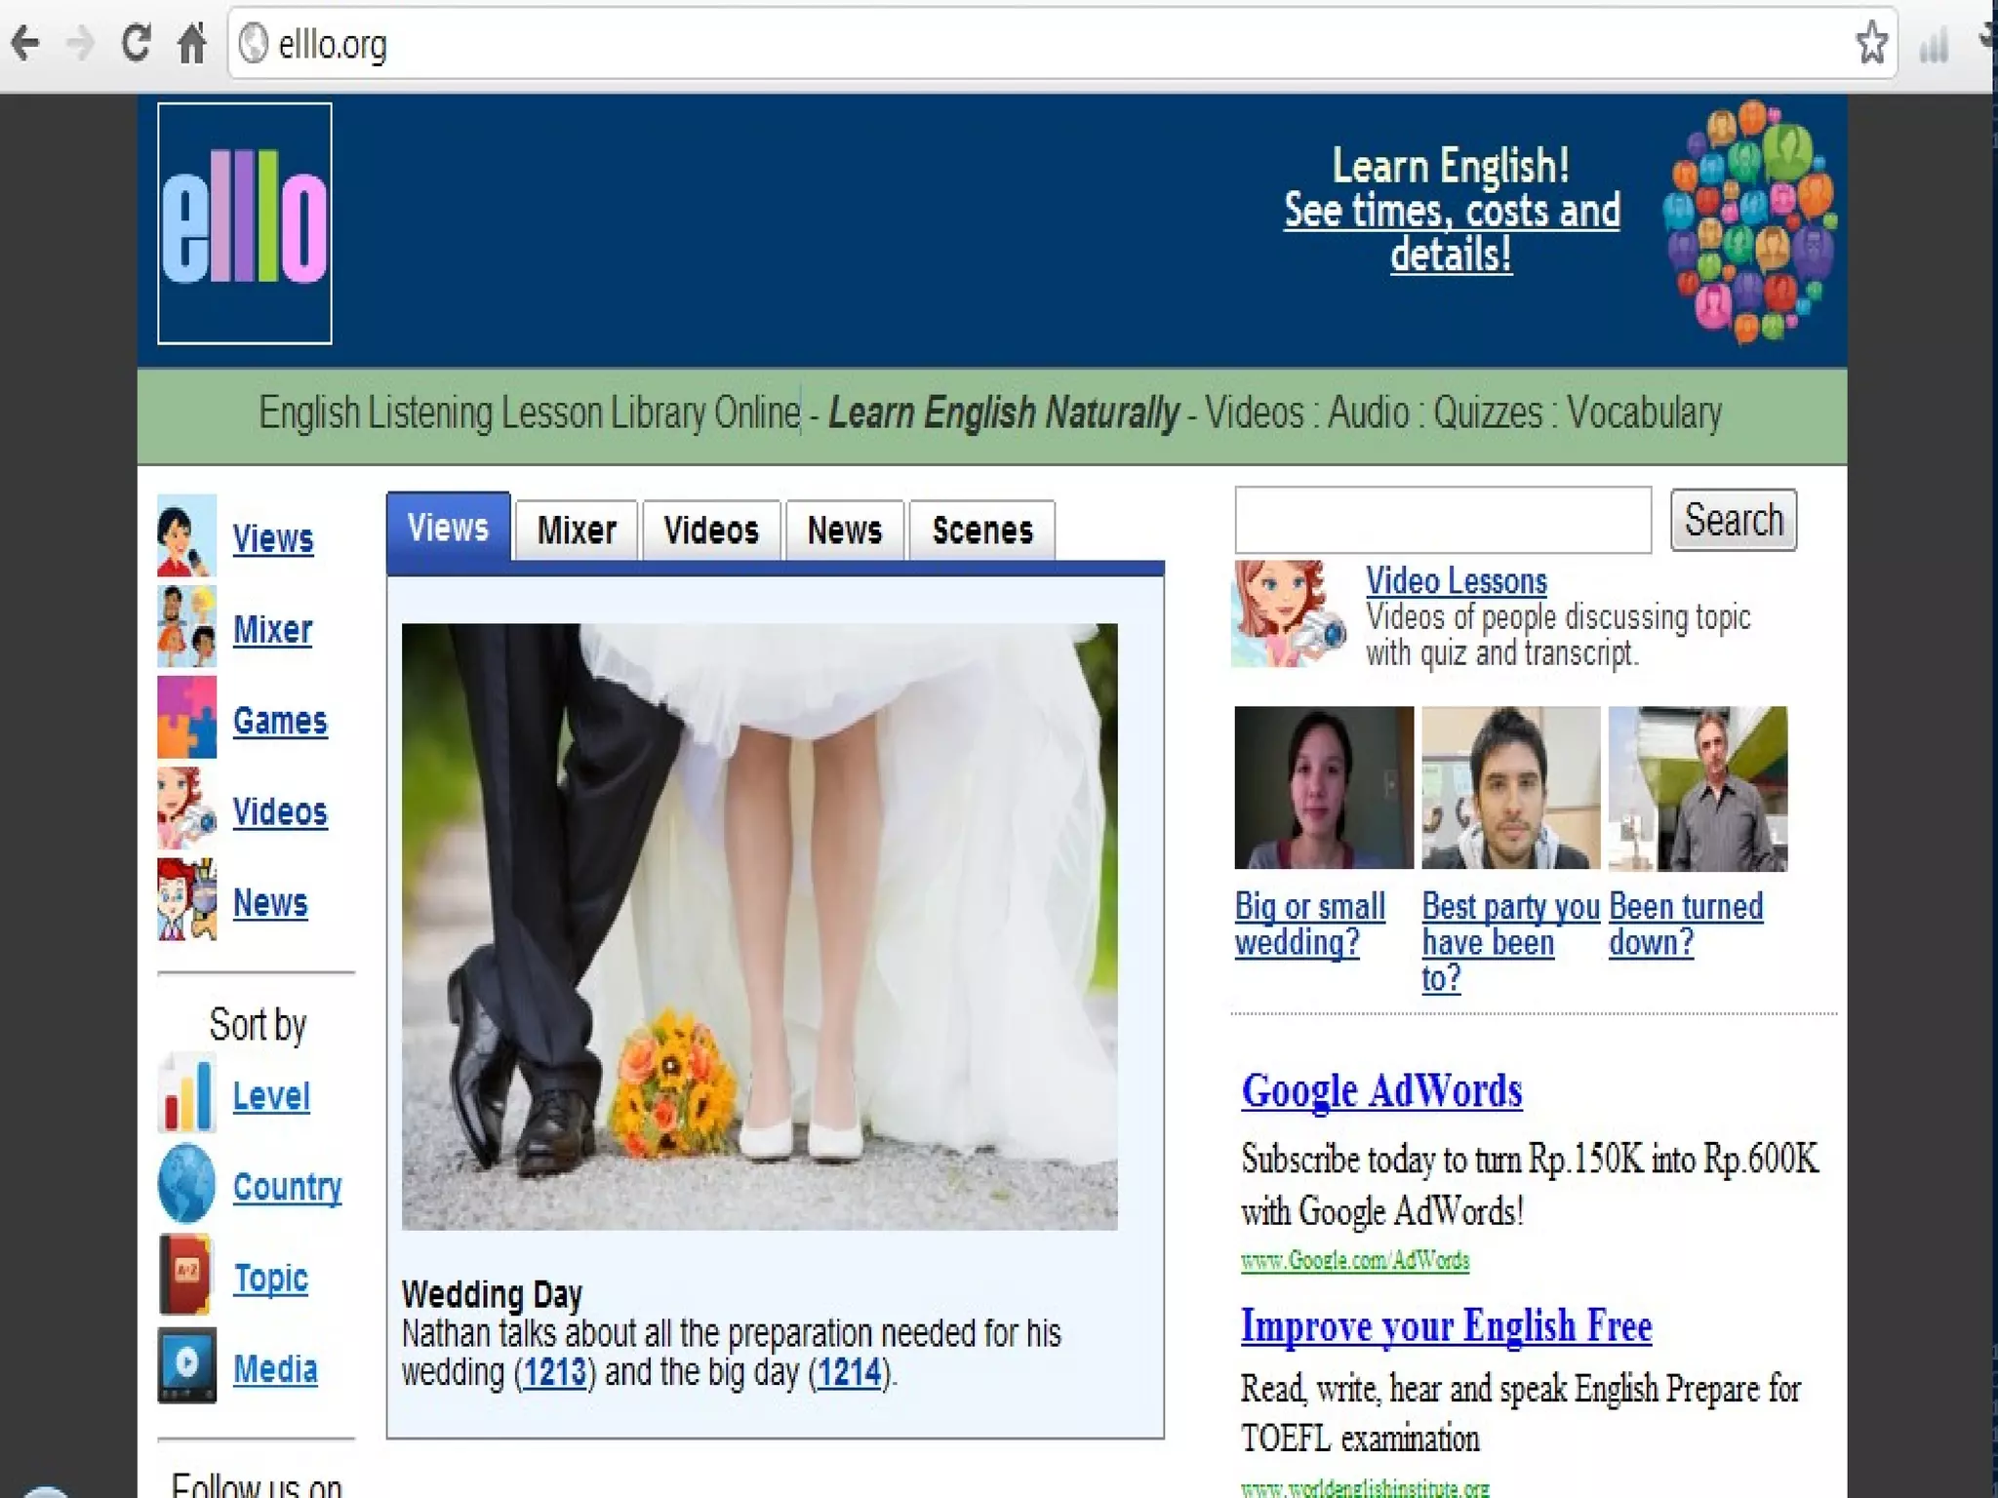
Task: Click 'Big or small wedding?' video thumbnail
Action: click(x=1323, y=787)
